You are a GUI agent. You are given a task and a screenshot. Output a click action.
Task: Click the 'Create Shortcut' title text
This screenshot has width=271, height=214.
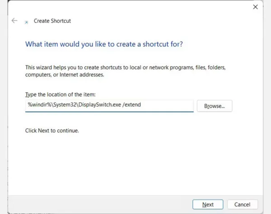[52, 21]
